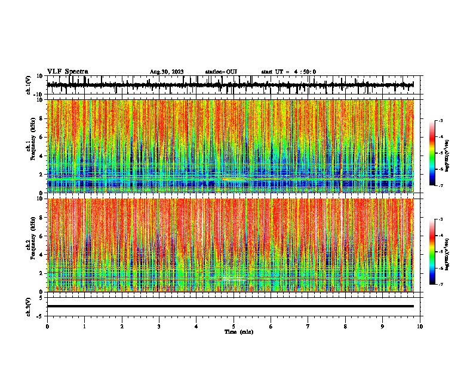Image resolution: width=473 pixels, height=366 pixels.
Task: Click the time axis tick label '0'
Action: (47, 327)
